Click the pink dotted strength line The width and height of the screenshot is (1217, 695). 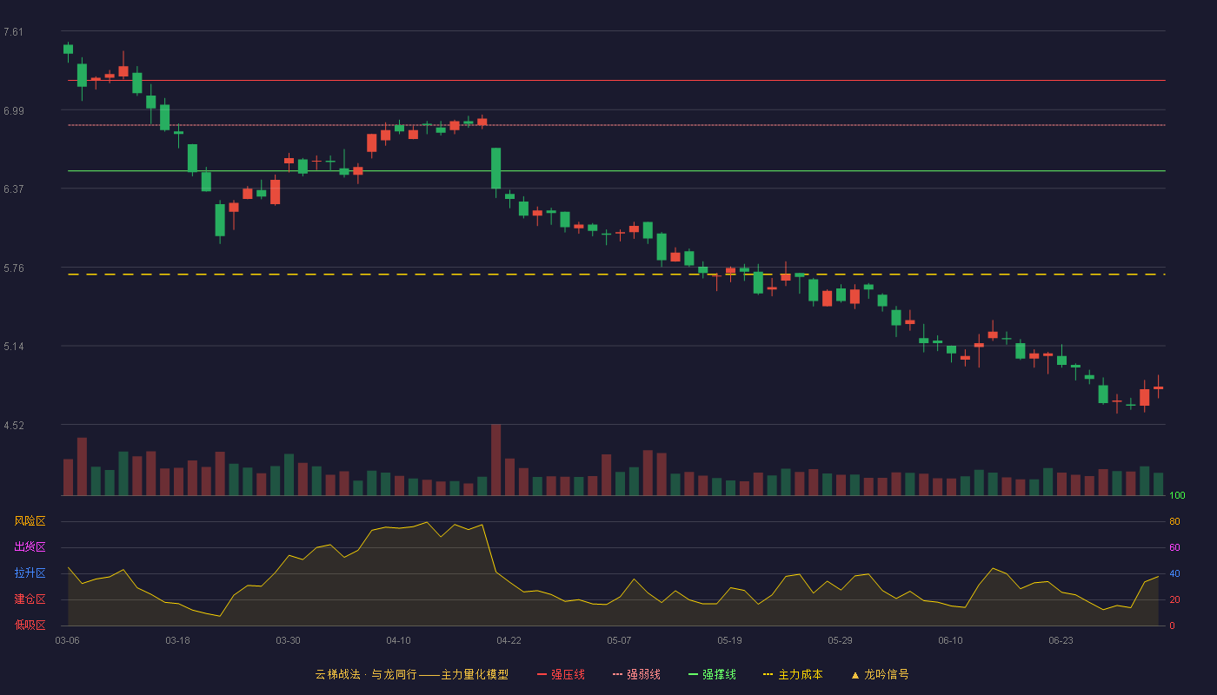pyautogui.click(x=616, y=125)
